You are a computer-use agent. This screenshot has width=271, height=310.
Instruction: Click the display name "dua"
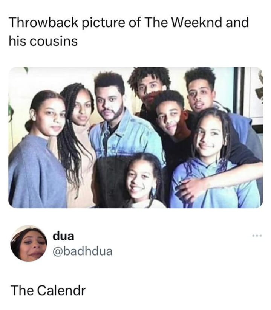click(x=63, y=236)
